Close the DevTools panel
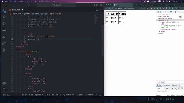Image resolution: width=184 pixels, height=103 pixels. 182,12
